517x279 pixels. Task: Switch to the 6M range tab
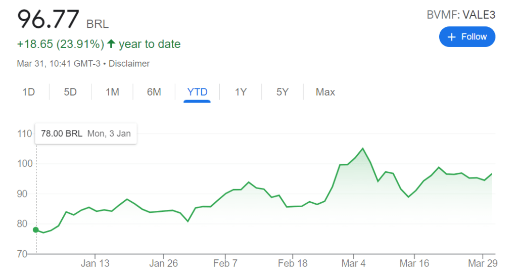(x=154, y=92)
